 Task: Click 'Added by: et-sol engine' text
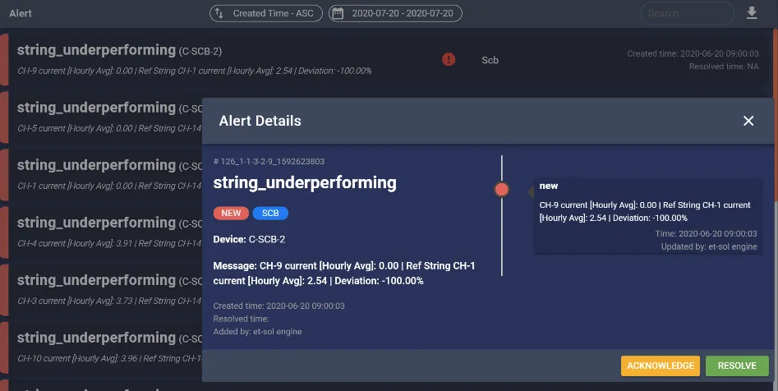coord(257,332)
